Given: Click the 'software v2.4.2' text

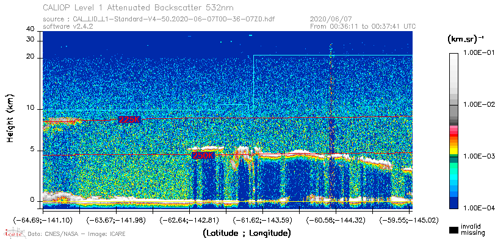Looking at the screenshot, I should point(68,26).
